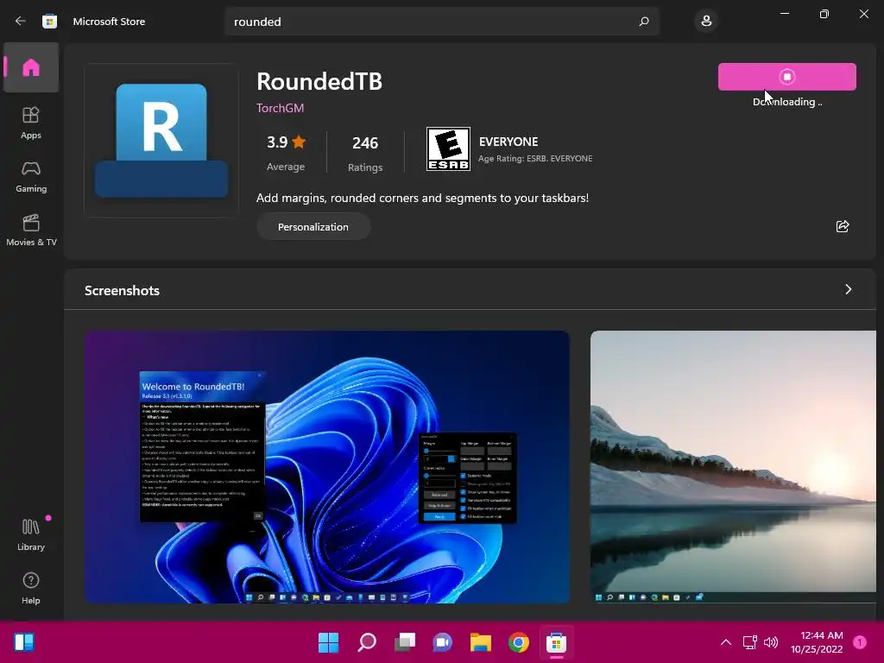
Task: Open the Help section
Action: click(31, 588)
